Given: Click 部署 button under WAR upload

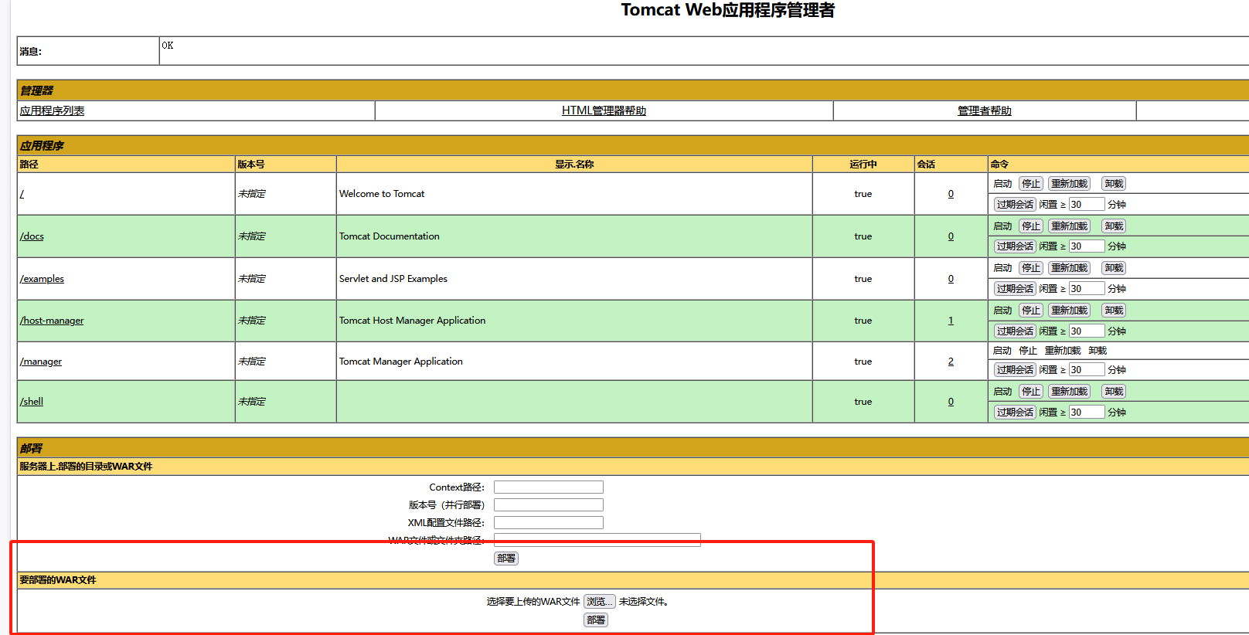Looking at the screenshot, I should pos(596,620).
